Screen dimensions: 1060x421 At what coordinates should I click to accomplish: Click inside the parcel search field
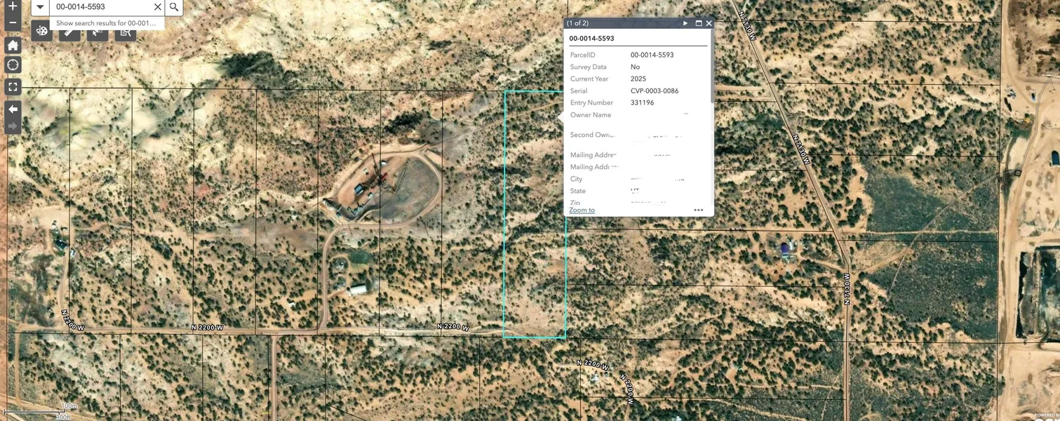pyautogui.click(x=102, y=7)
